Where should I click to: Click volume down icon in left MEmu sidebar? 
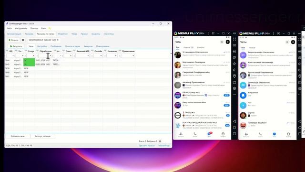coord(234,70)
